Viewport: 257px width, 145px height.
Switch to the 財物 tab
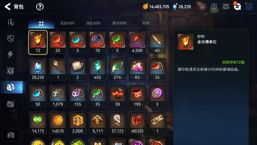[x=146, y=23]
